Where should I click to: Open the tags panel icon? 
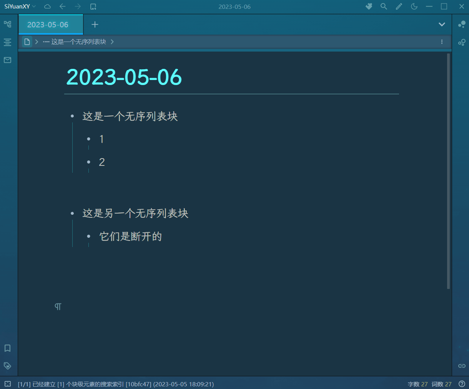tap(7, 366)
